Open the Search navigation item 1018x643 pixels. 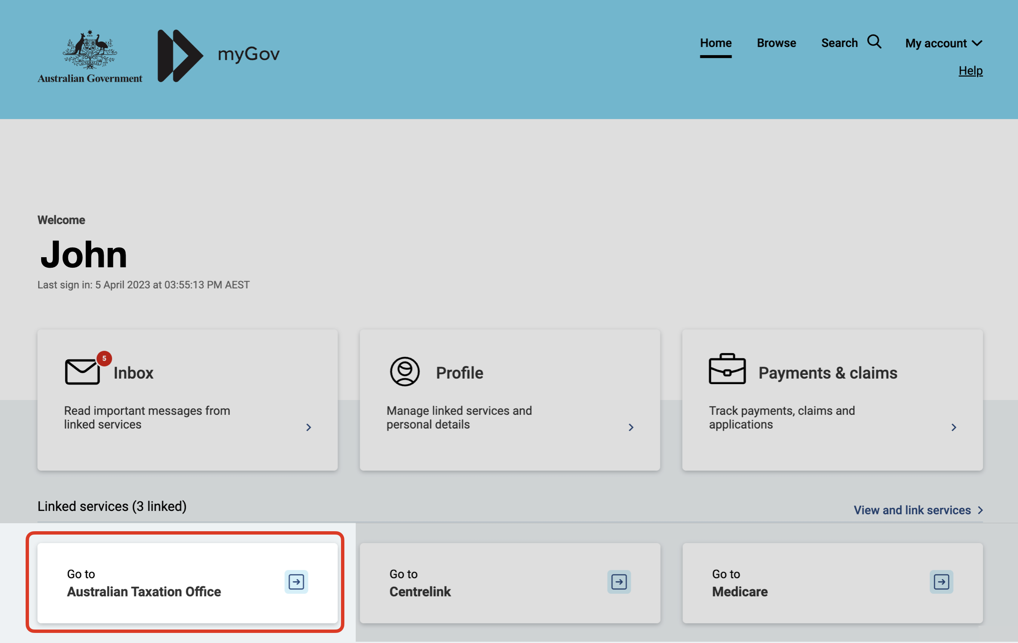tap(839, 43)
